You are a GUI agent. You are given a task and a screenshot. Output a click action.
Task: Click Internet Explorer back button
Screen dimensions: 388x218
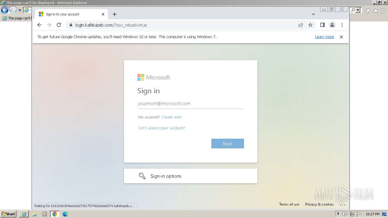[5, 10]
